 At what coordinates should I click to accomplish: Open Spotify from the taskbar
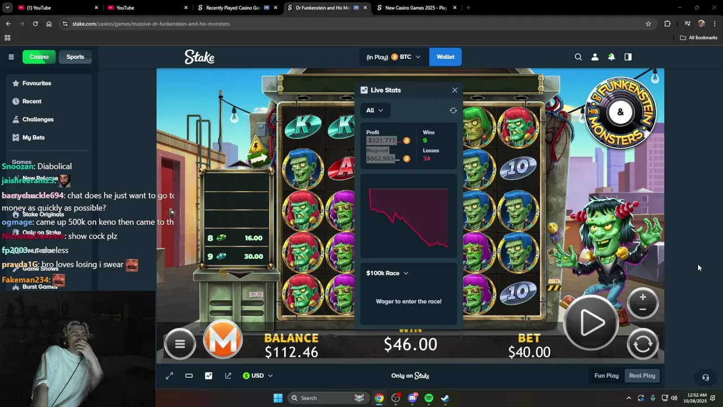[429, 398]
